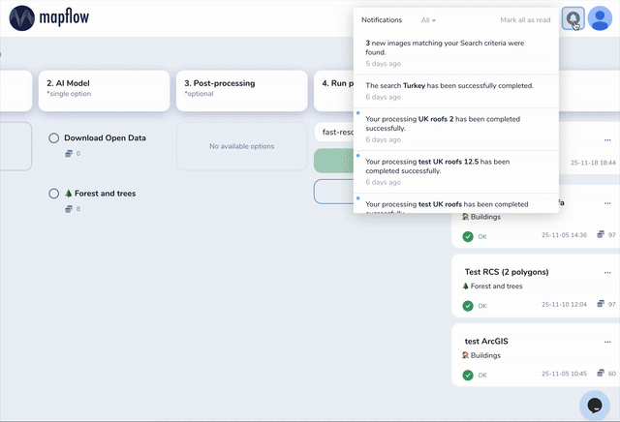Image resolution: width=620 pixels, height=422 pixels.
Task: Open UK roofs 2 processing notification
Action: click(455, 130)
